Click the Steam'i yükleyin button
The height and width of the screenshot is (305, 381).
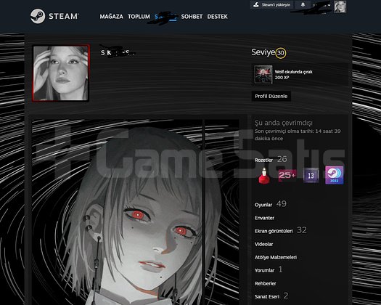point(271,4)
